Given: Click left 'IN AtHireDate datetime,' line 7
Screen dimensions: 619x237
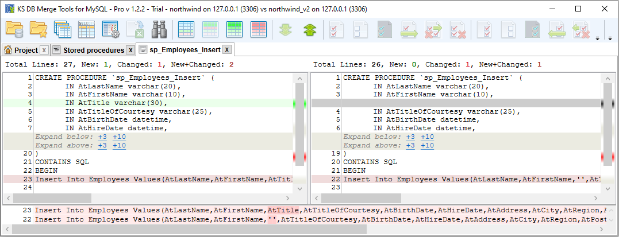Looking at the screenshot, I should (117, 128).
